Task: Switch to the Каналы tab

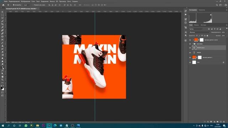Action: pyautogui.click(x=196, y=25)
